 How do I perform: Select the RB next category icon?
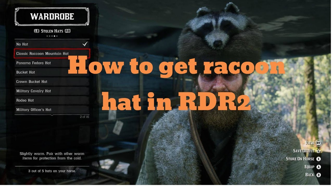68,31
